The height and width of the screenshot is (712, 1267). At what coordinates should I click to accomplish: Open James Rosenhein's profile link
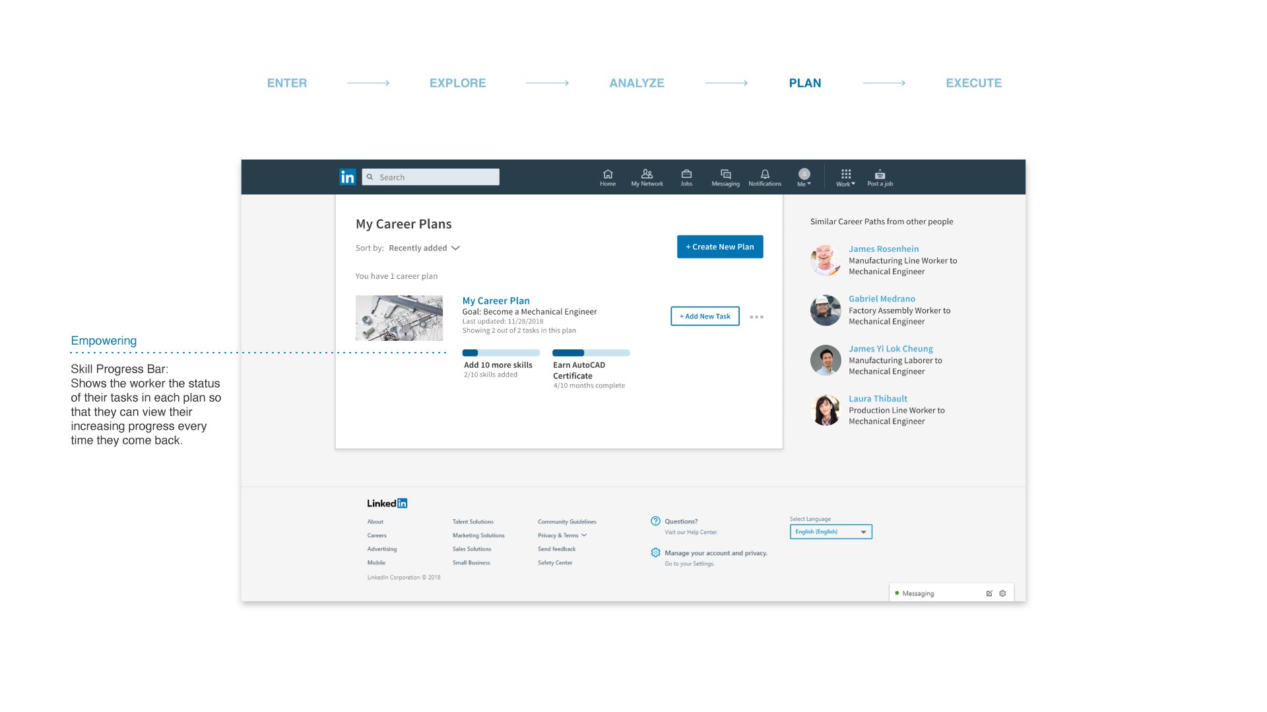coord(883,249)
